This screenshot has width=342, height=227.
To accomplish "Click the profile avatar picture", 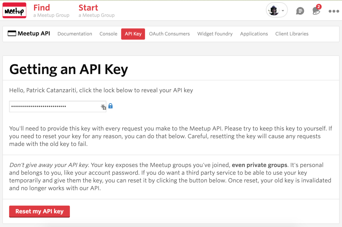I will pyautogui.click(x=274, y=11).
